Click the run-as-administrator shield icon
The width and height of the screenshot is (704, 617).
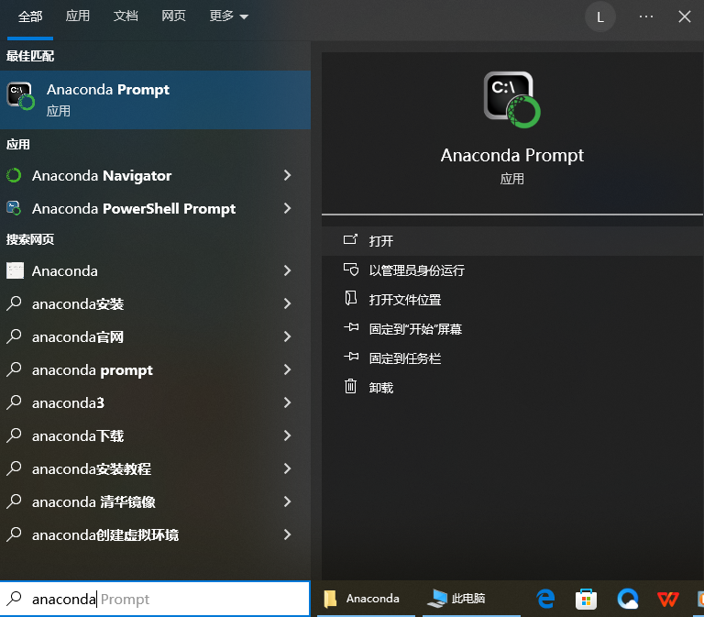(351, 270)
